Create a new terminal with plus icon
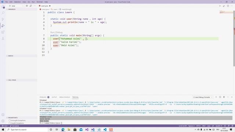The width and height of the screenshot is (235, 132). [216, 97]
